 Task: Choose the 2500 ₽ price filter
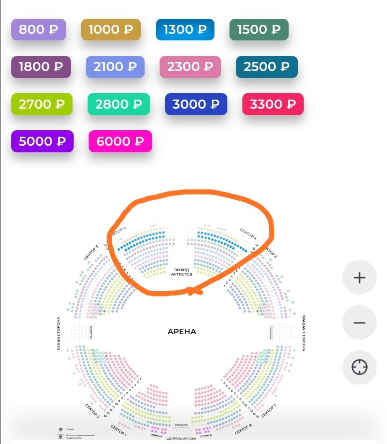267,67
